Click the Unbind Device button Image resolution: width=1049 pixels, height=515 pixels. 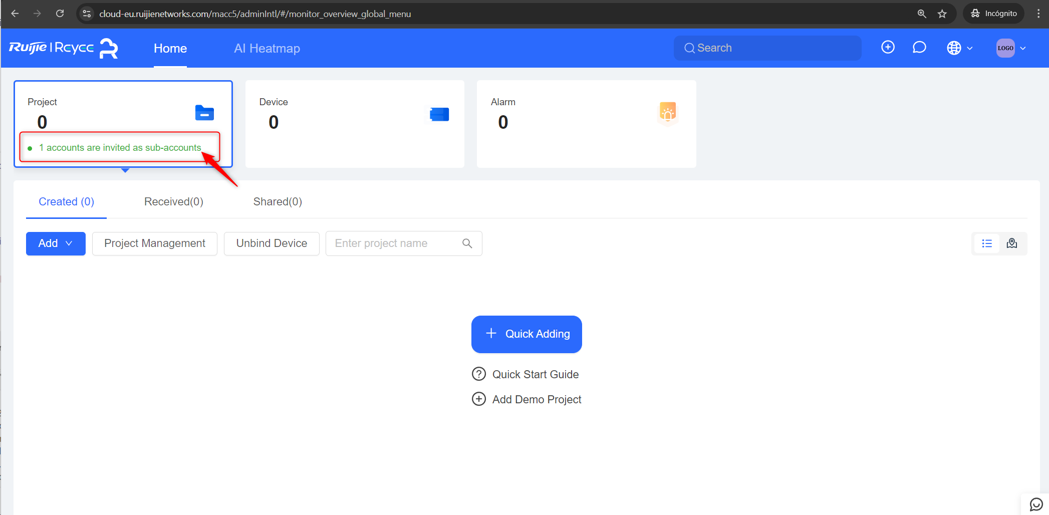click(272, 243)
